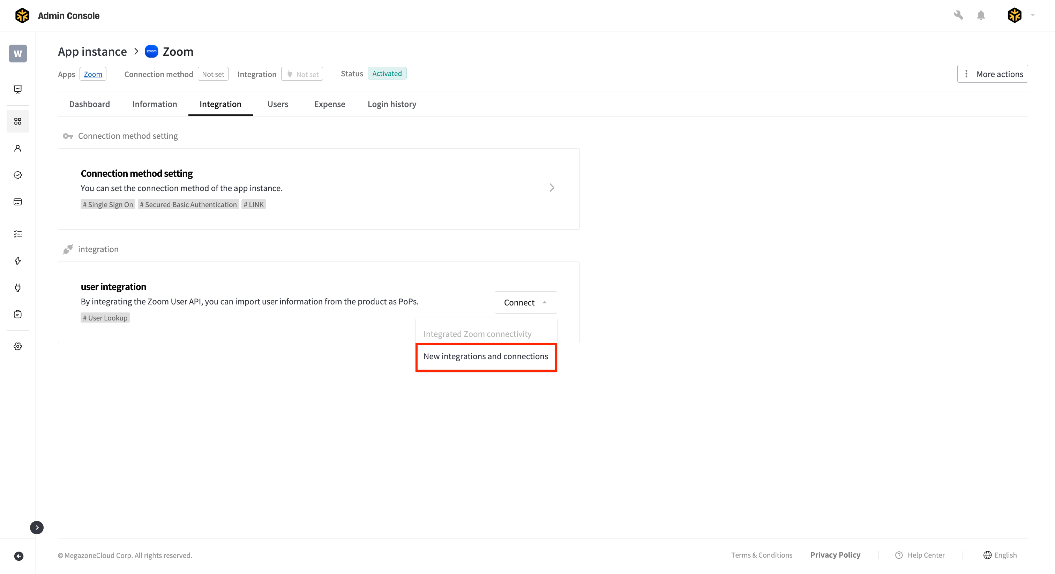The height and width of the screenshot is (574, 1055).
Task: Open the settings gear sidebar icon
Action: 17,346
